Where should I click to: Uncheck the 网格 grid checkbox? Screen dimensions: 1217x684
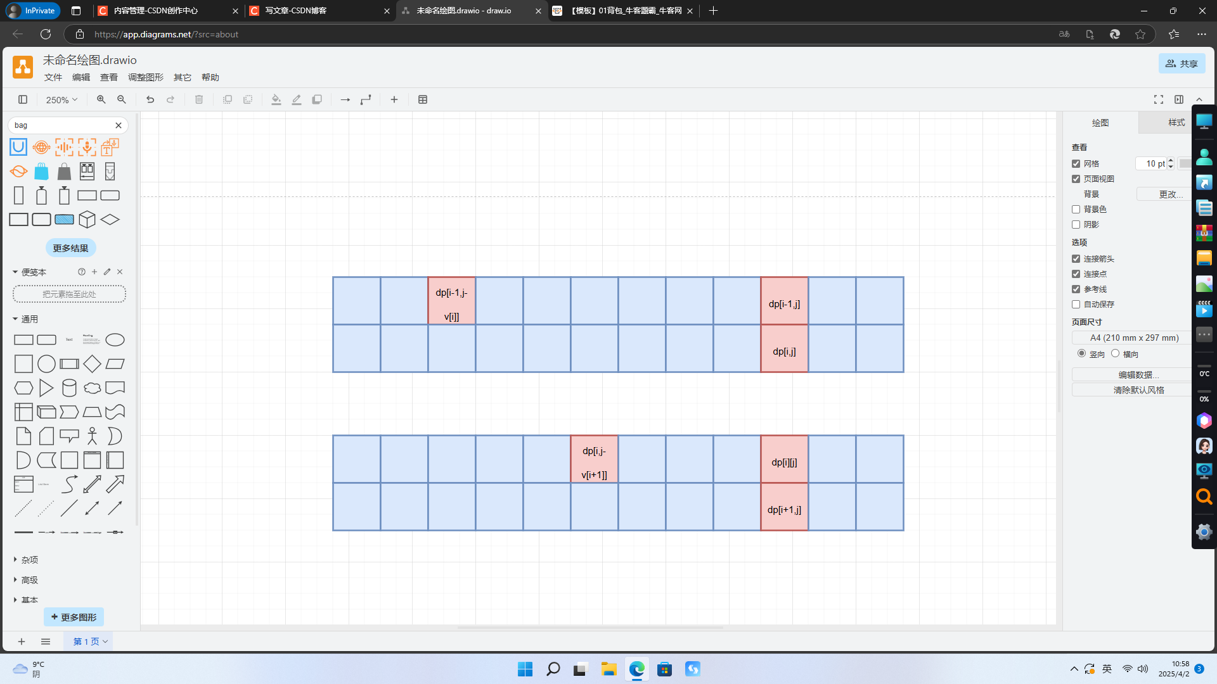[1076, 164]
